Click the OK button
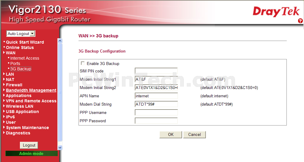304x162 pixels. pyautogui.click(x=171, y=134)
